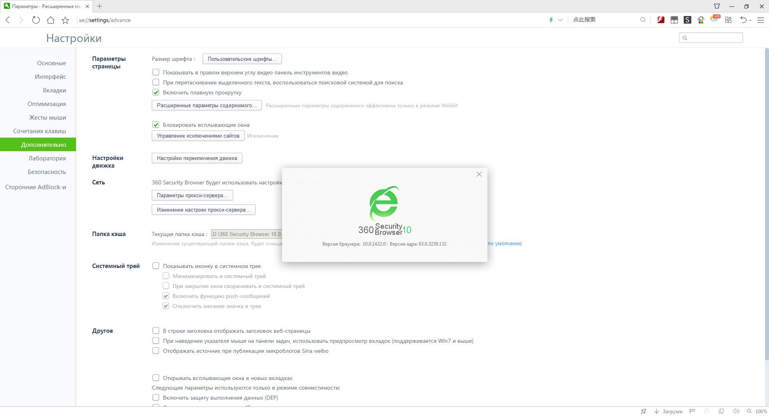Open Основные settings section
Viewport: 769px width, 416px height.
(52, 63)
